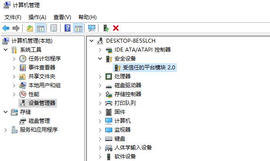Select the 软件设备 label
The height and width of the screenshot is (161, 270).
125,157
